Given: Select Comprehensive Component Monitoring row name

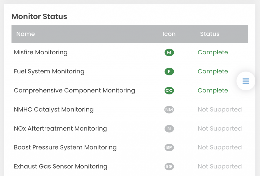Looking at the screenshot, I should (74, 91).
